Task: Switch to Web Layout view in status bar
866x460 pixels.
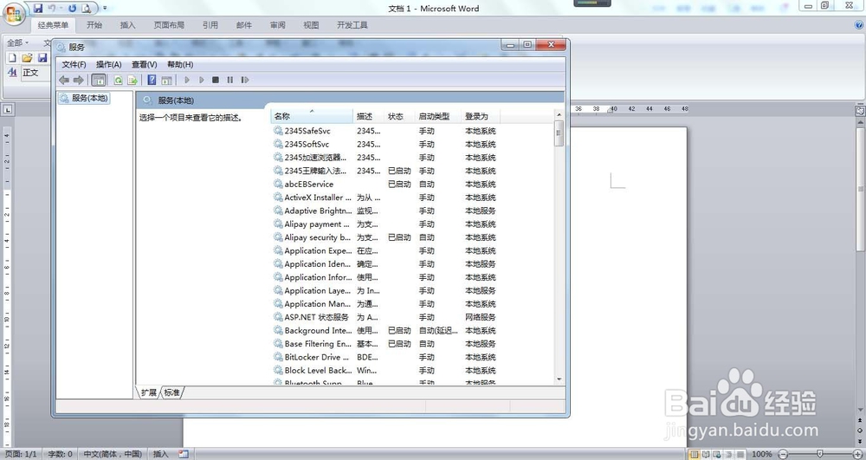Action: [717, 454]
